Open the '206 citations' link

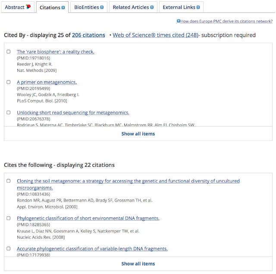[x=88, y=35]
